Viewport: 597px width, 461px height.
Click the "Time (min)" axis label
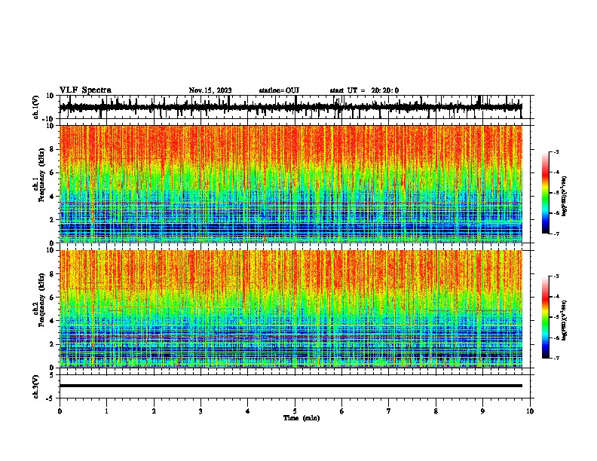(302, 418)
